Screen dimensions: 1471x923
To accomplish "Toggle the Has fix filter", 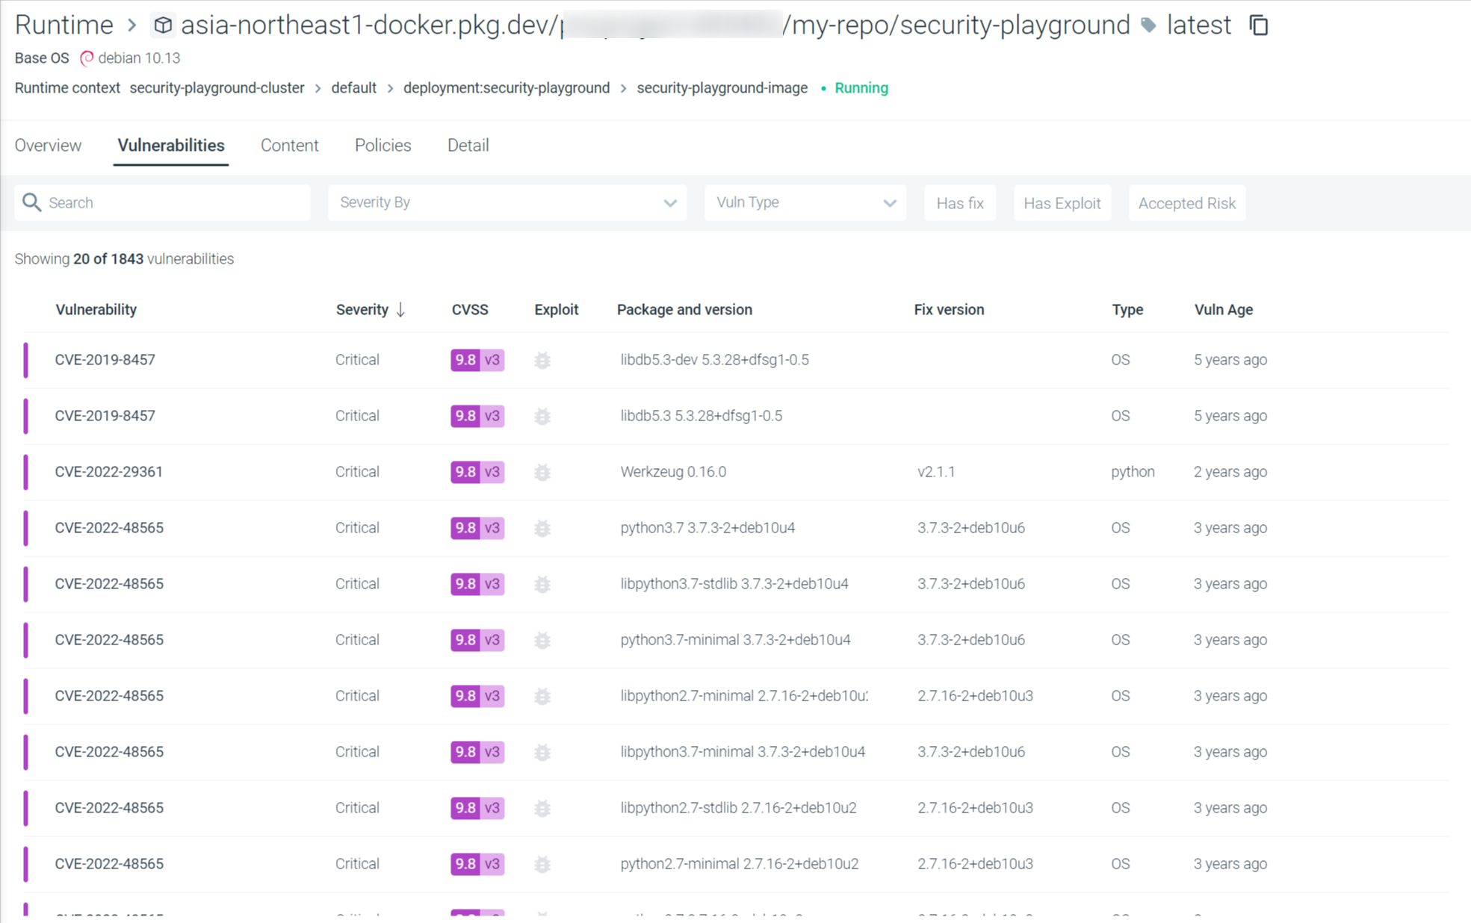I will pyautogui.click(x=959, y=202).
